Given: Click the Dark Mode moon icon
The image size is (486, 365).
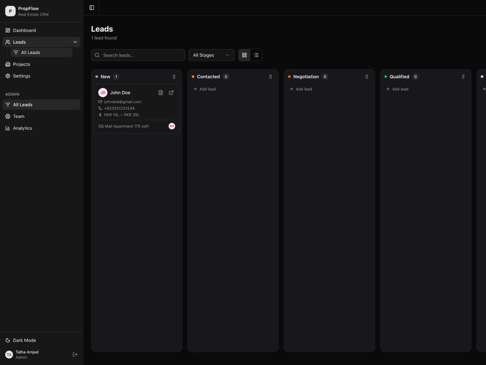Looking at the screenshot, I should pyautogui.click(x=8, y=340).
